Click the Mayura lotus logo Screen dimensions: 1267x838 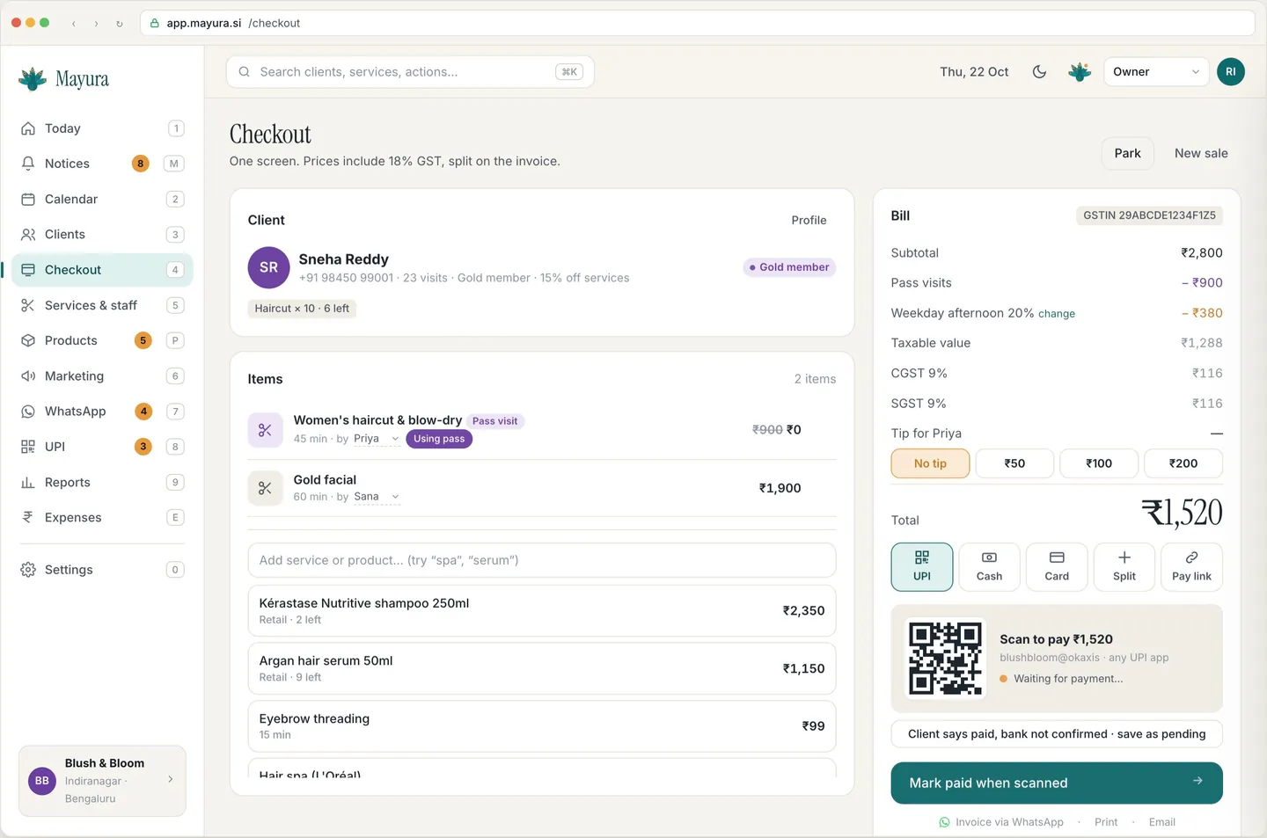pyautogui.click(x=33, y=79)
